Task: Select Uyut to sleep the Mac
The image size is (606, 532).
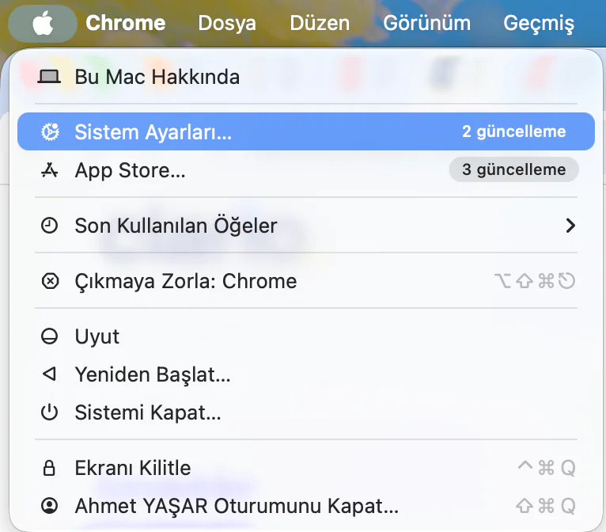Action: 306,336
